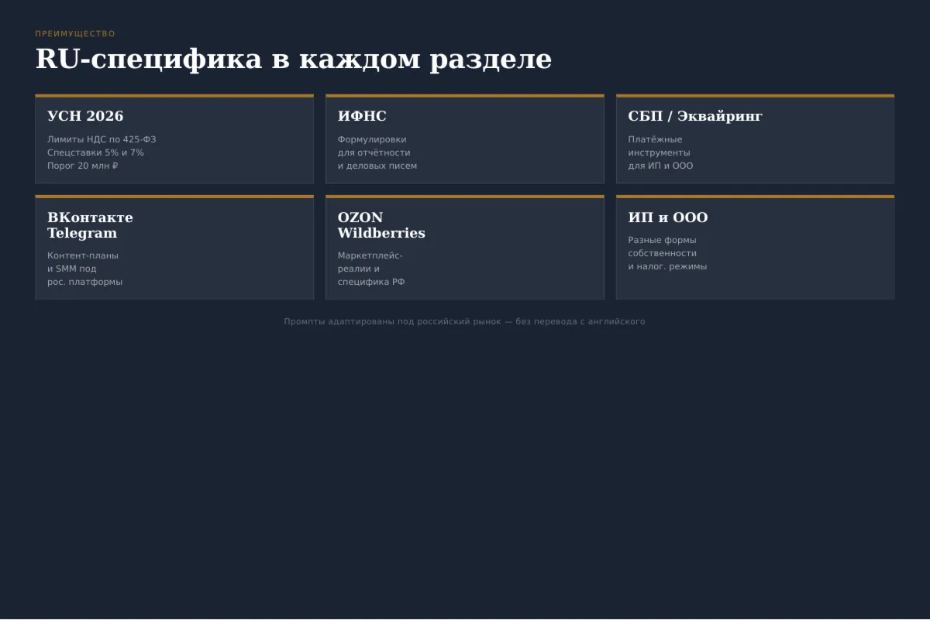Click the text 'Лимиты НДС по 425-ФЗ'
Viewport: 930px width, 620px height.
pyautogui.click(x=102, y=140)
